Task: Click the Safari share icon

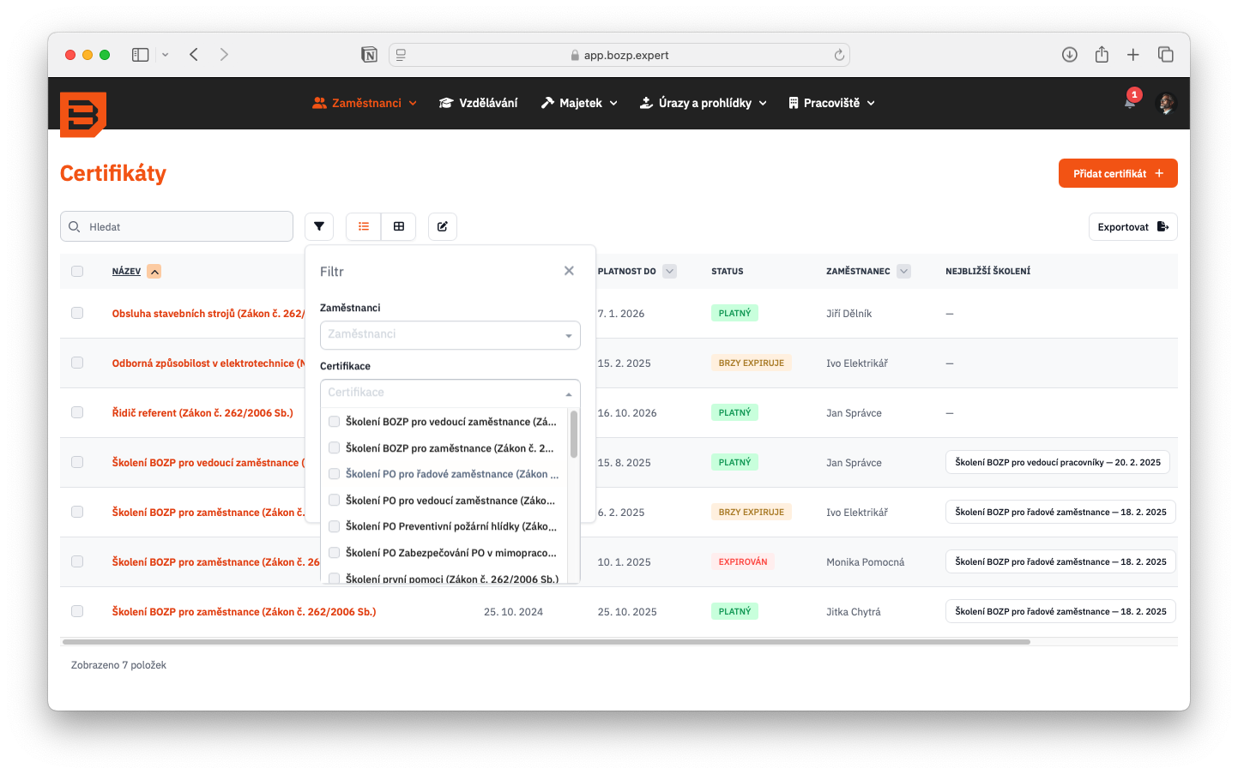Action: (x=1102, y=55)
